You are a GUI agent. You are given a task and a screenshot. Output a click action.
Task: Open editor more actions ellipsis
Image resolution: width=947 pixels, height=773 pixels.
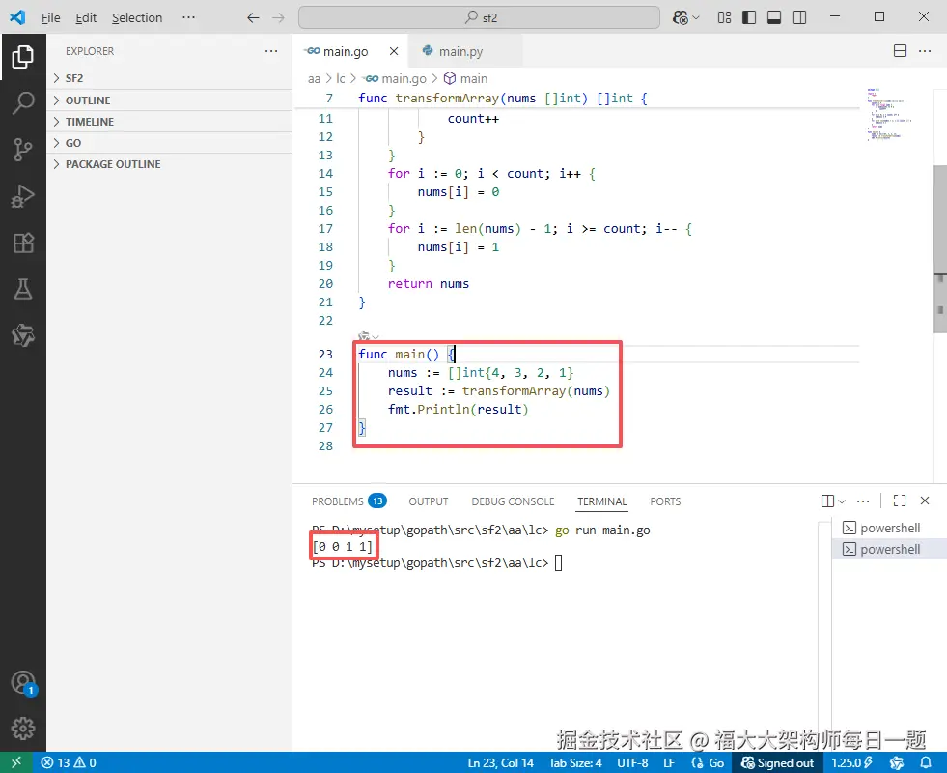925,51
